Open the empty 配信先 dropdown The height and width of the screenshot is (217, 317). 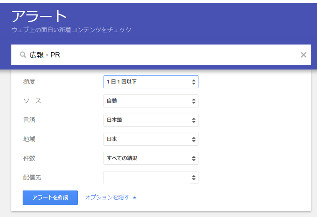151,177
